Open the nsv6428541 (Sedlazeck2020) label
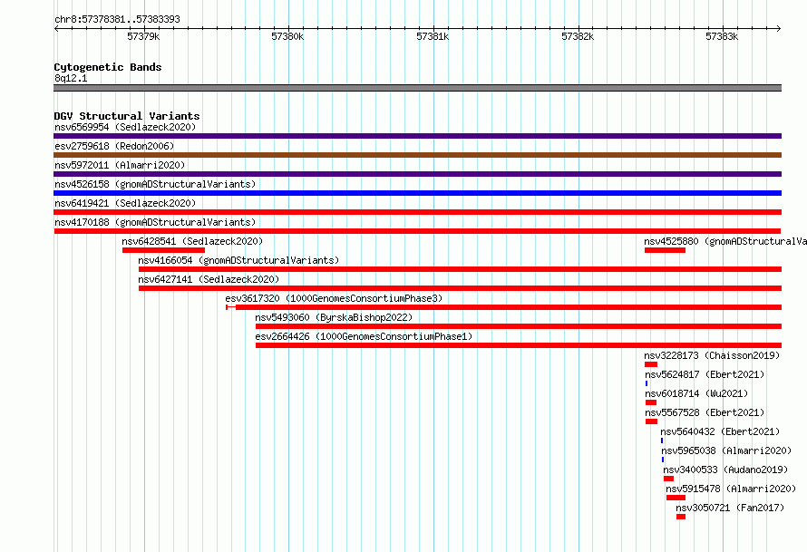 192,241
